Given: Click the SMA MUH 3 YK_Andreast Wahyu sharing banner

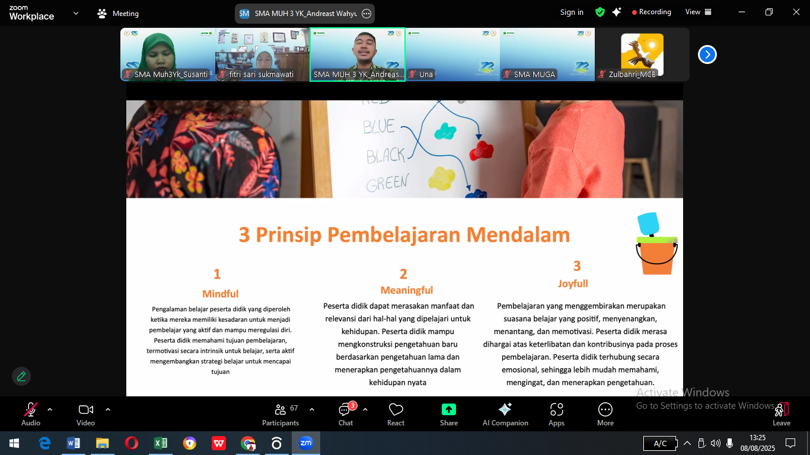Looking at the screenshot, I should (305, 13).
